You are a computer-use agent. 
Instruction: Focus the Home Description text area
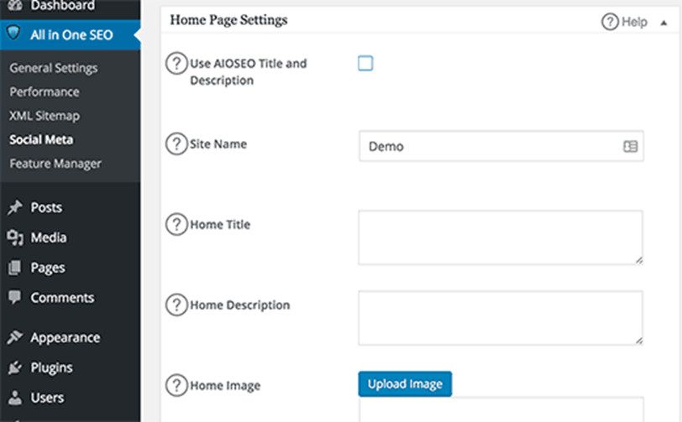click(501, 318)
